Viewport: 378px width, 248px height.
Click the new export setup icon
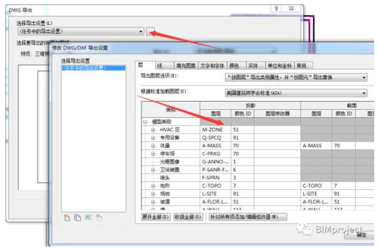67,218
